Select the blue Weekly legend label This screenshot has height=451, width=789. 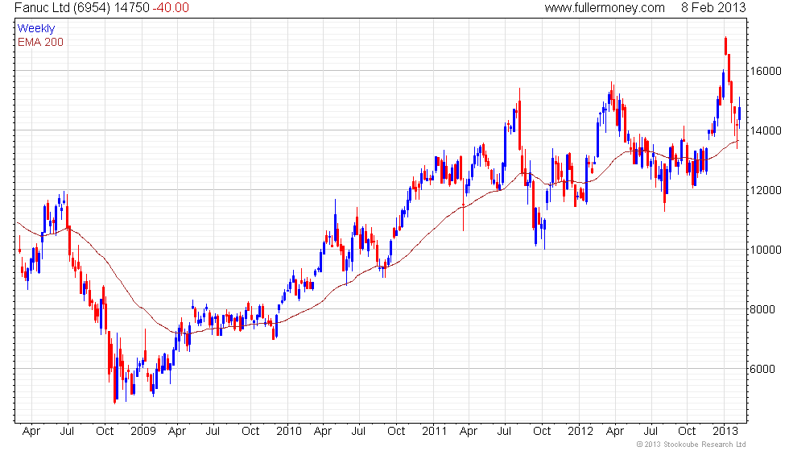(x=35, y=29)
